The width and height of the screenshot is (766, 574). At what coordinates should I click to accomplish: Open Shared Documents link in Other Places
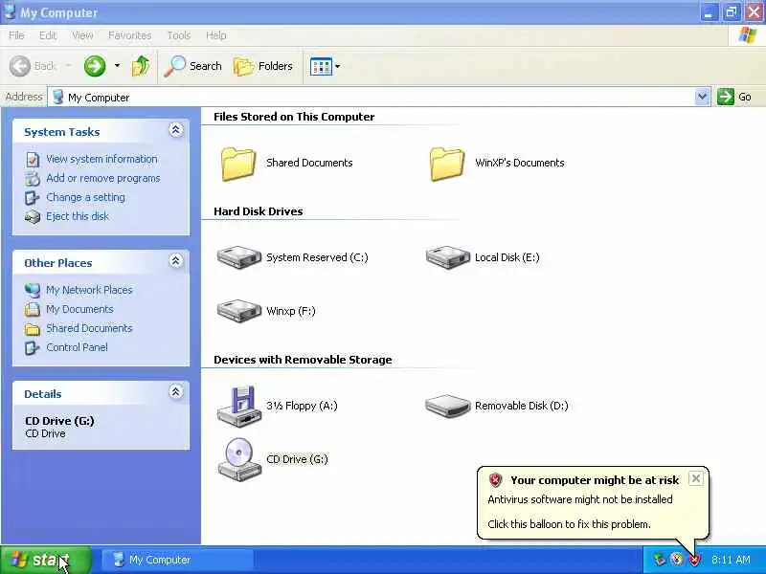pyautogui.click(x=89, y=328)
